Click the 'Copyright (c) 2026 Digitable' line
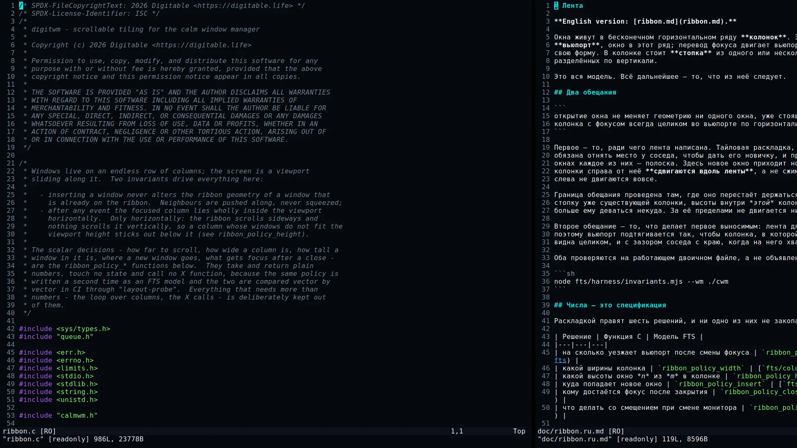 click(x=137, y=45)
